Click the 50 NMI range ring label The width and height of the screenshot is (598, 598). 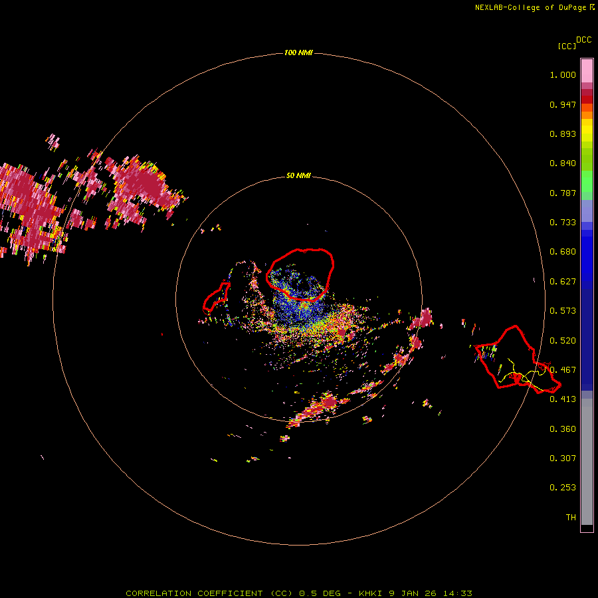[x=298, y=175]
